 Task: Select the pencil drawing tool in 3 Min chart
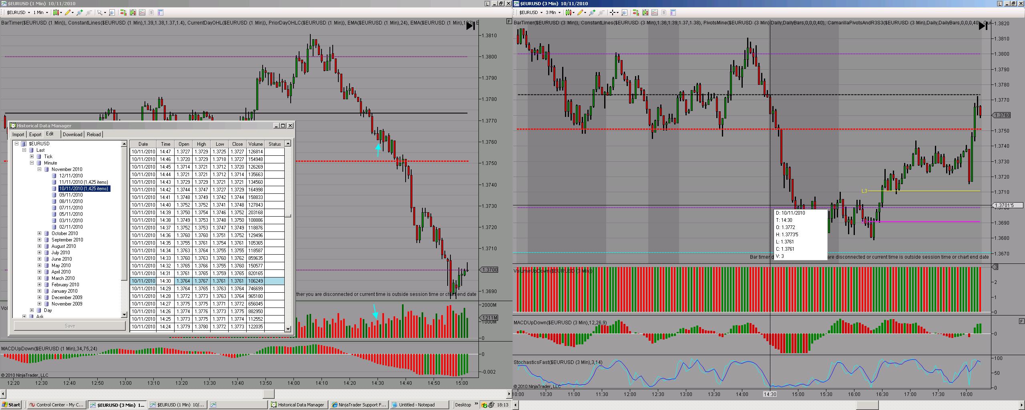pos(581,13)
